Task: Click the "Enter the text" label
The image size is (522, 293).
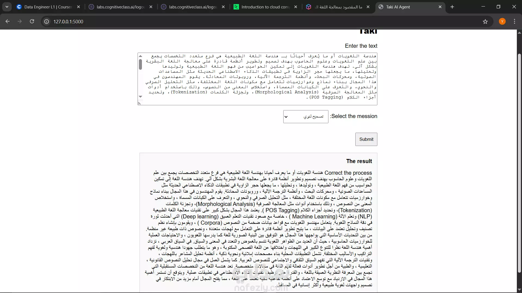Action: [361, 46]
